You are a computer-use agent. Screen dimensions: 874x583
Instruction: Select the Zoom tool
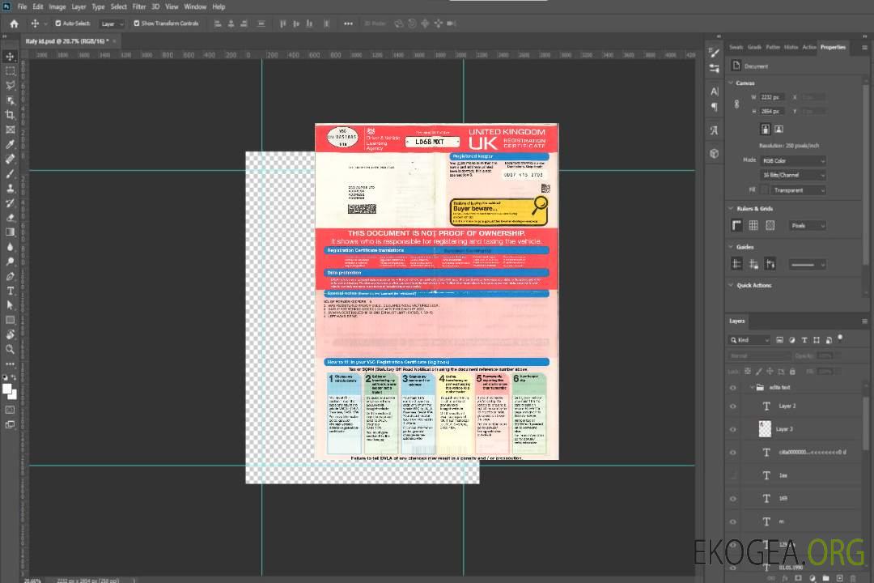[x=10, y=349]
